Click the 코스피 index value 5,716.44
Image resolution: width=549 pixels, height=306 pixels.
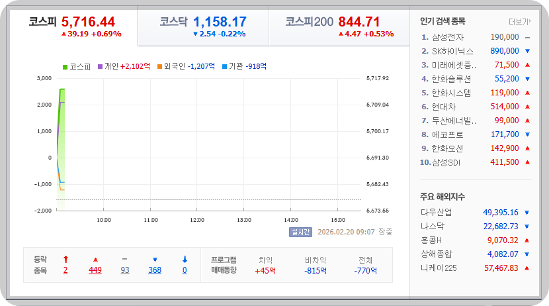88,22
